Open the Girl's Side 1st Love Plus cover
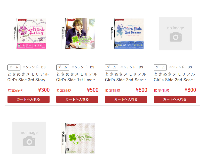Viewport: 206px width, 154px height. (x=78, y=33)
